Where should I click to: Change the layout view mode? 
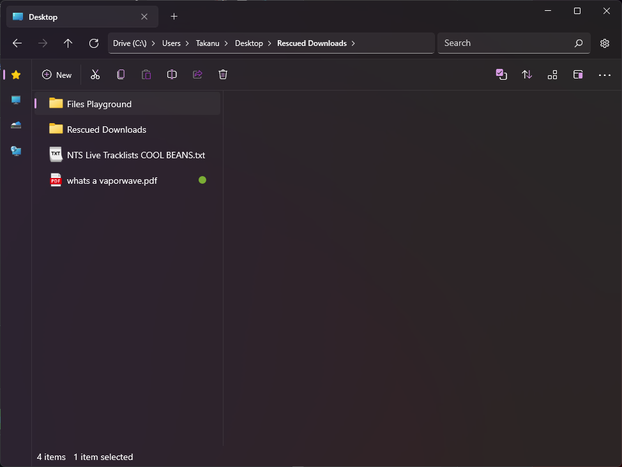coord(552,75)
